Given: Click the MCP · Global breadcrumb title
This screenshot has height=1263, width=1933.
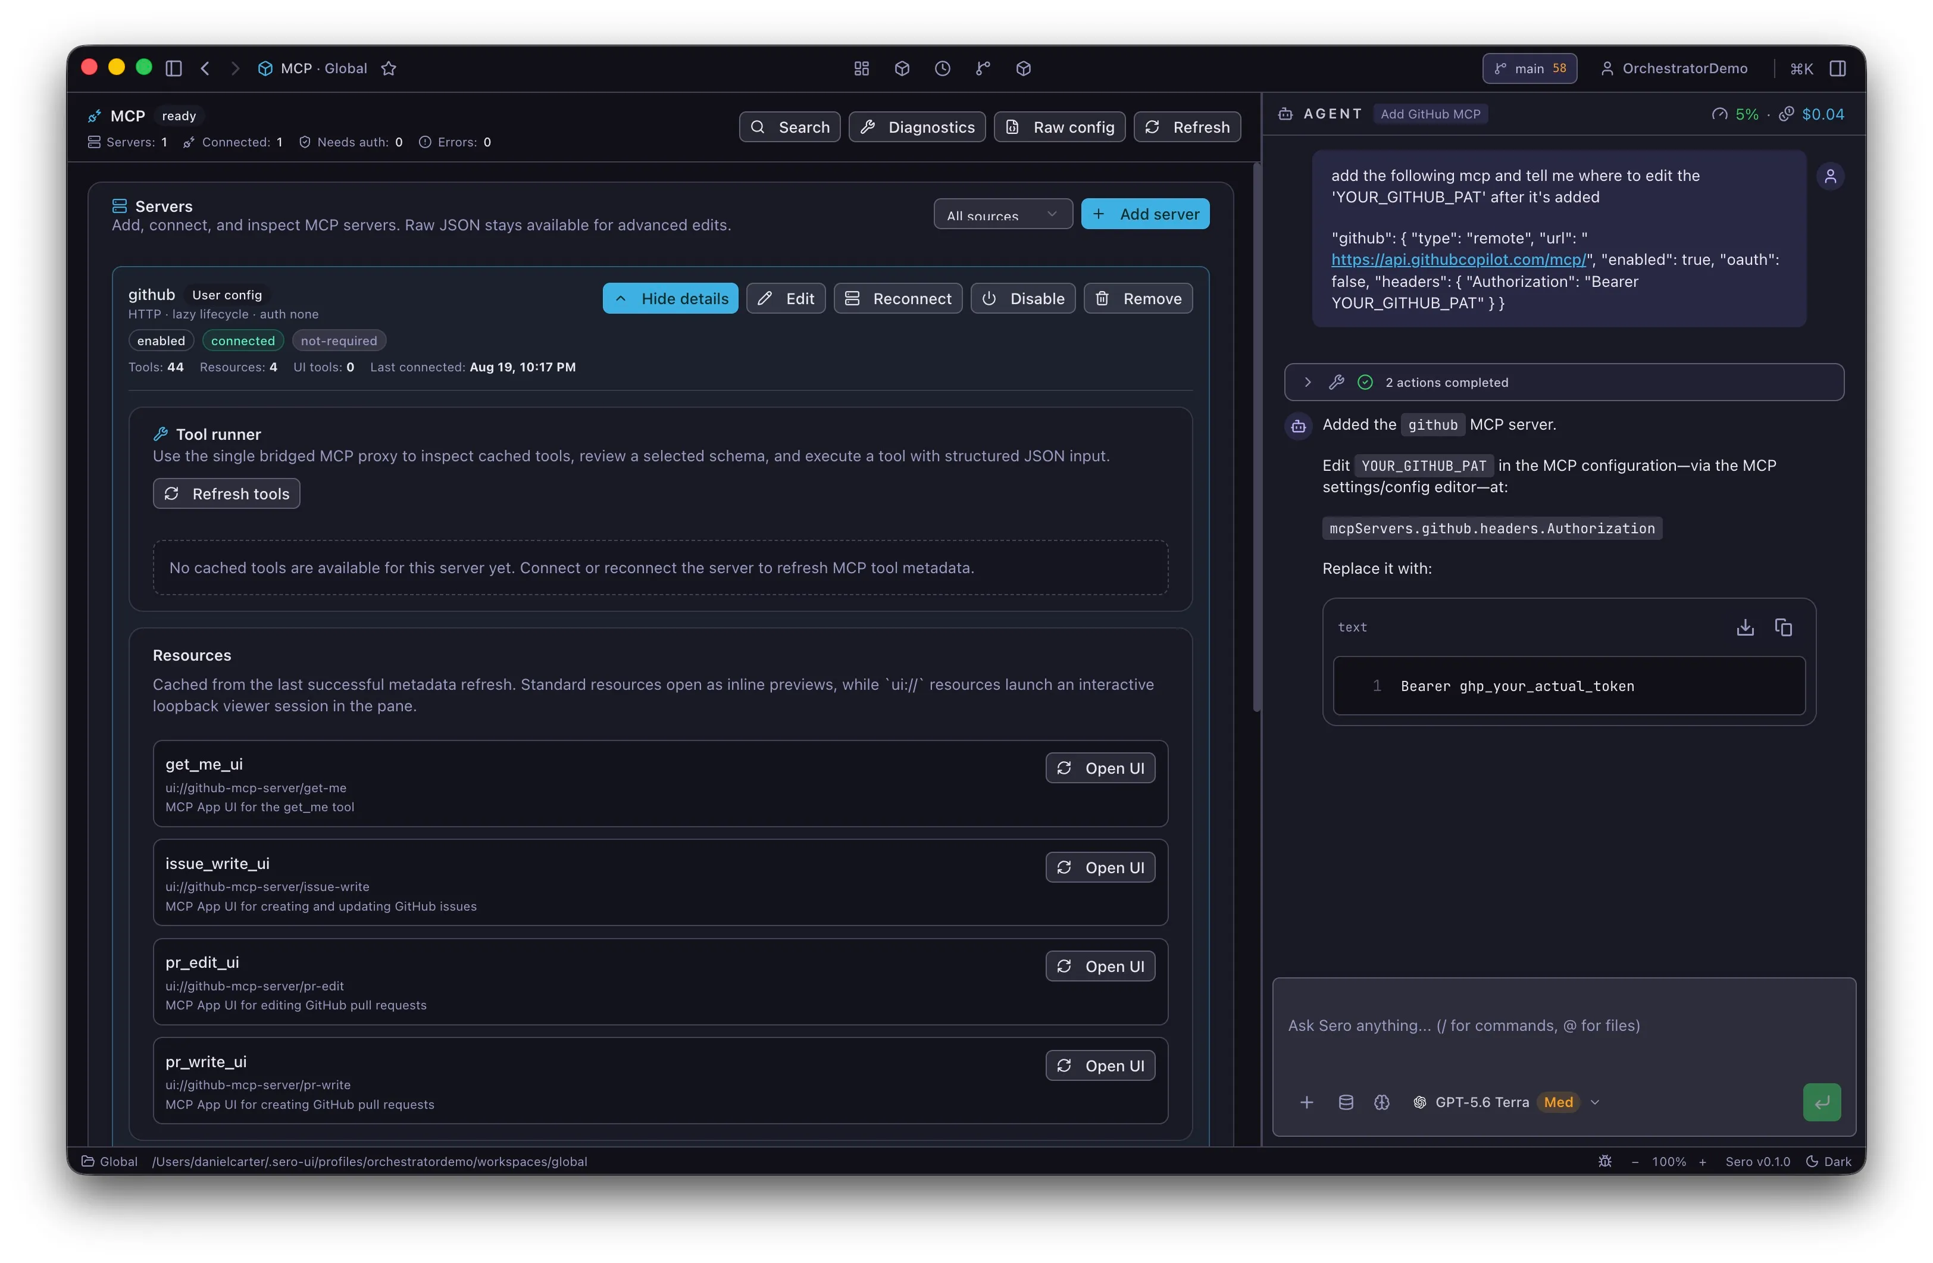Looking at the screenshot, I should pos(323,68).
